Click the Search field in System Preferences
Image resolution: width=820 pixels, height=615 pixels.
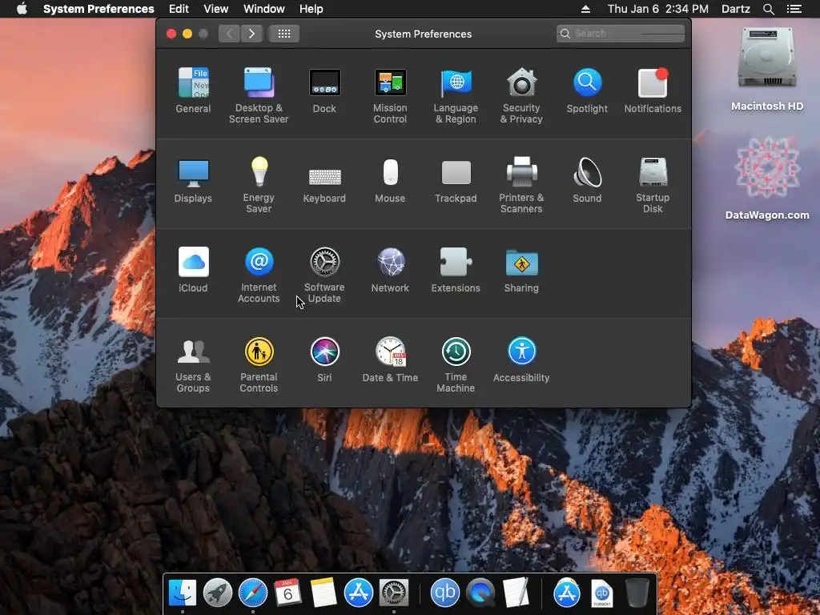621,34
